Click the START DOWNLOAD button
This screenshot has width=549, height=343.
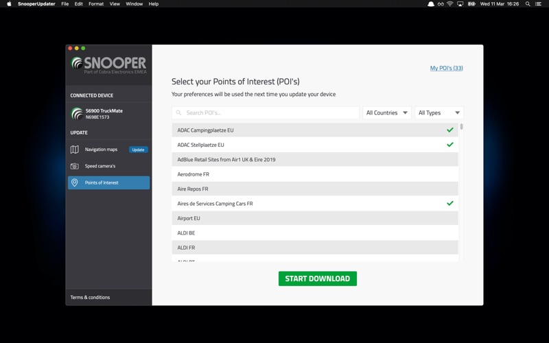pyautogui.click(x=318, y=279)
